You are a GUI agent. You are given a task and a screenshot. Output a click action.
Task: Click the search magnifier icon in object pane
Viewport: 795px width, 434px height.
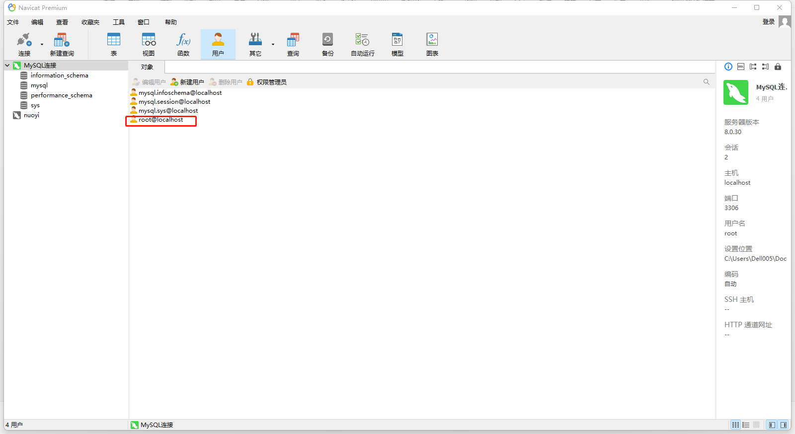pyautogui.click(x=706, y=82)
